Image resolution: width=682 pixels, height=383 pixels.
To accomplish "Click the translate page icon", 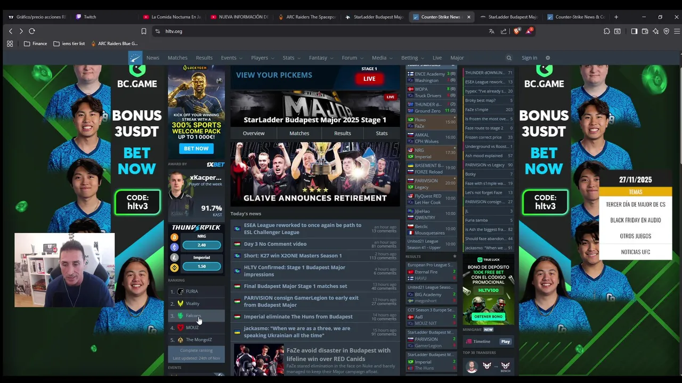I will (491, 31).
